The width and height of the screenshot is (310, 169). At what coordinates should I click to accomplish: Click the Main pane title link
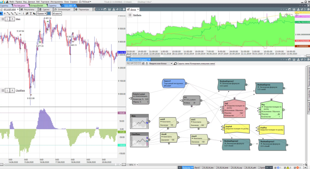(18, 19)
